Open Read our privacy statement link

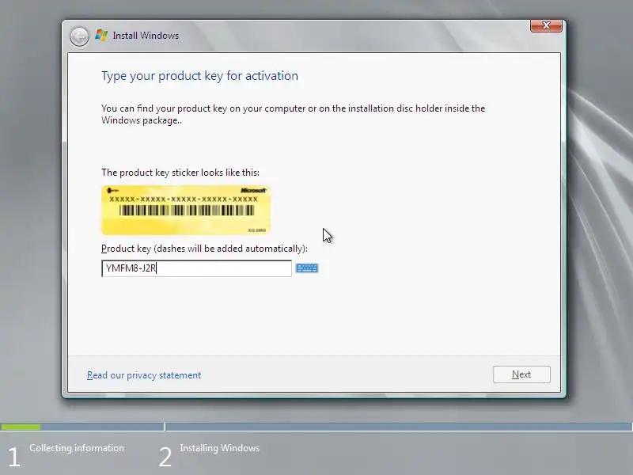coord(144,375)
